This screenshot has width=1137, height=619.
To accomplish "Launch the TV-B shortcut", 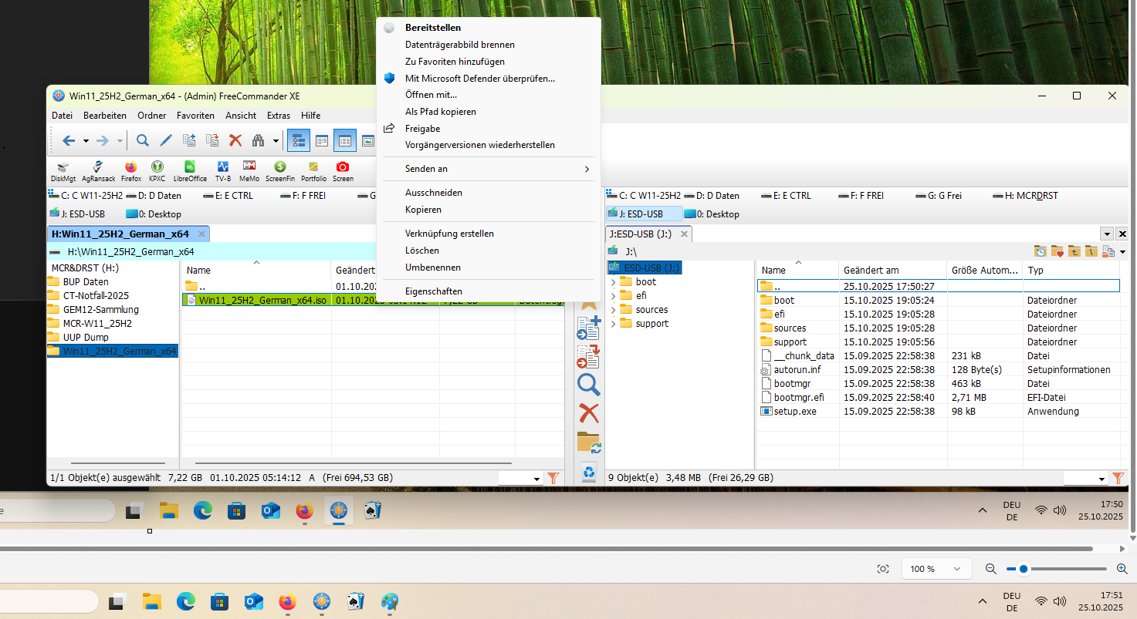I will point(223,171).
